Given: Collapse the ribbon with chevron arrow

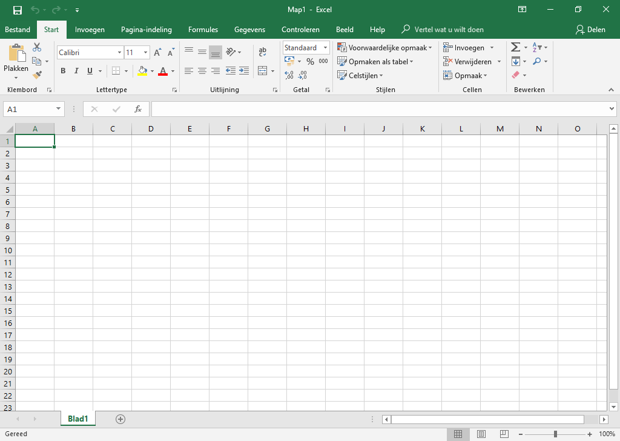Looking at the screenshot, I should [612, 90].
